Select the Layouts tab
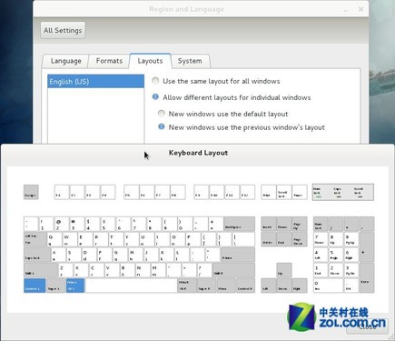395x341 pixels. tap(150, 61)
